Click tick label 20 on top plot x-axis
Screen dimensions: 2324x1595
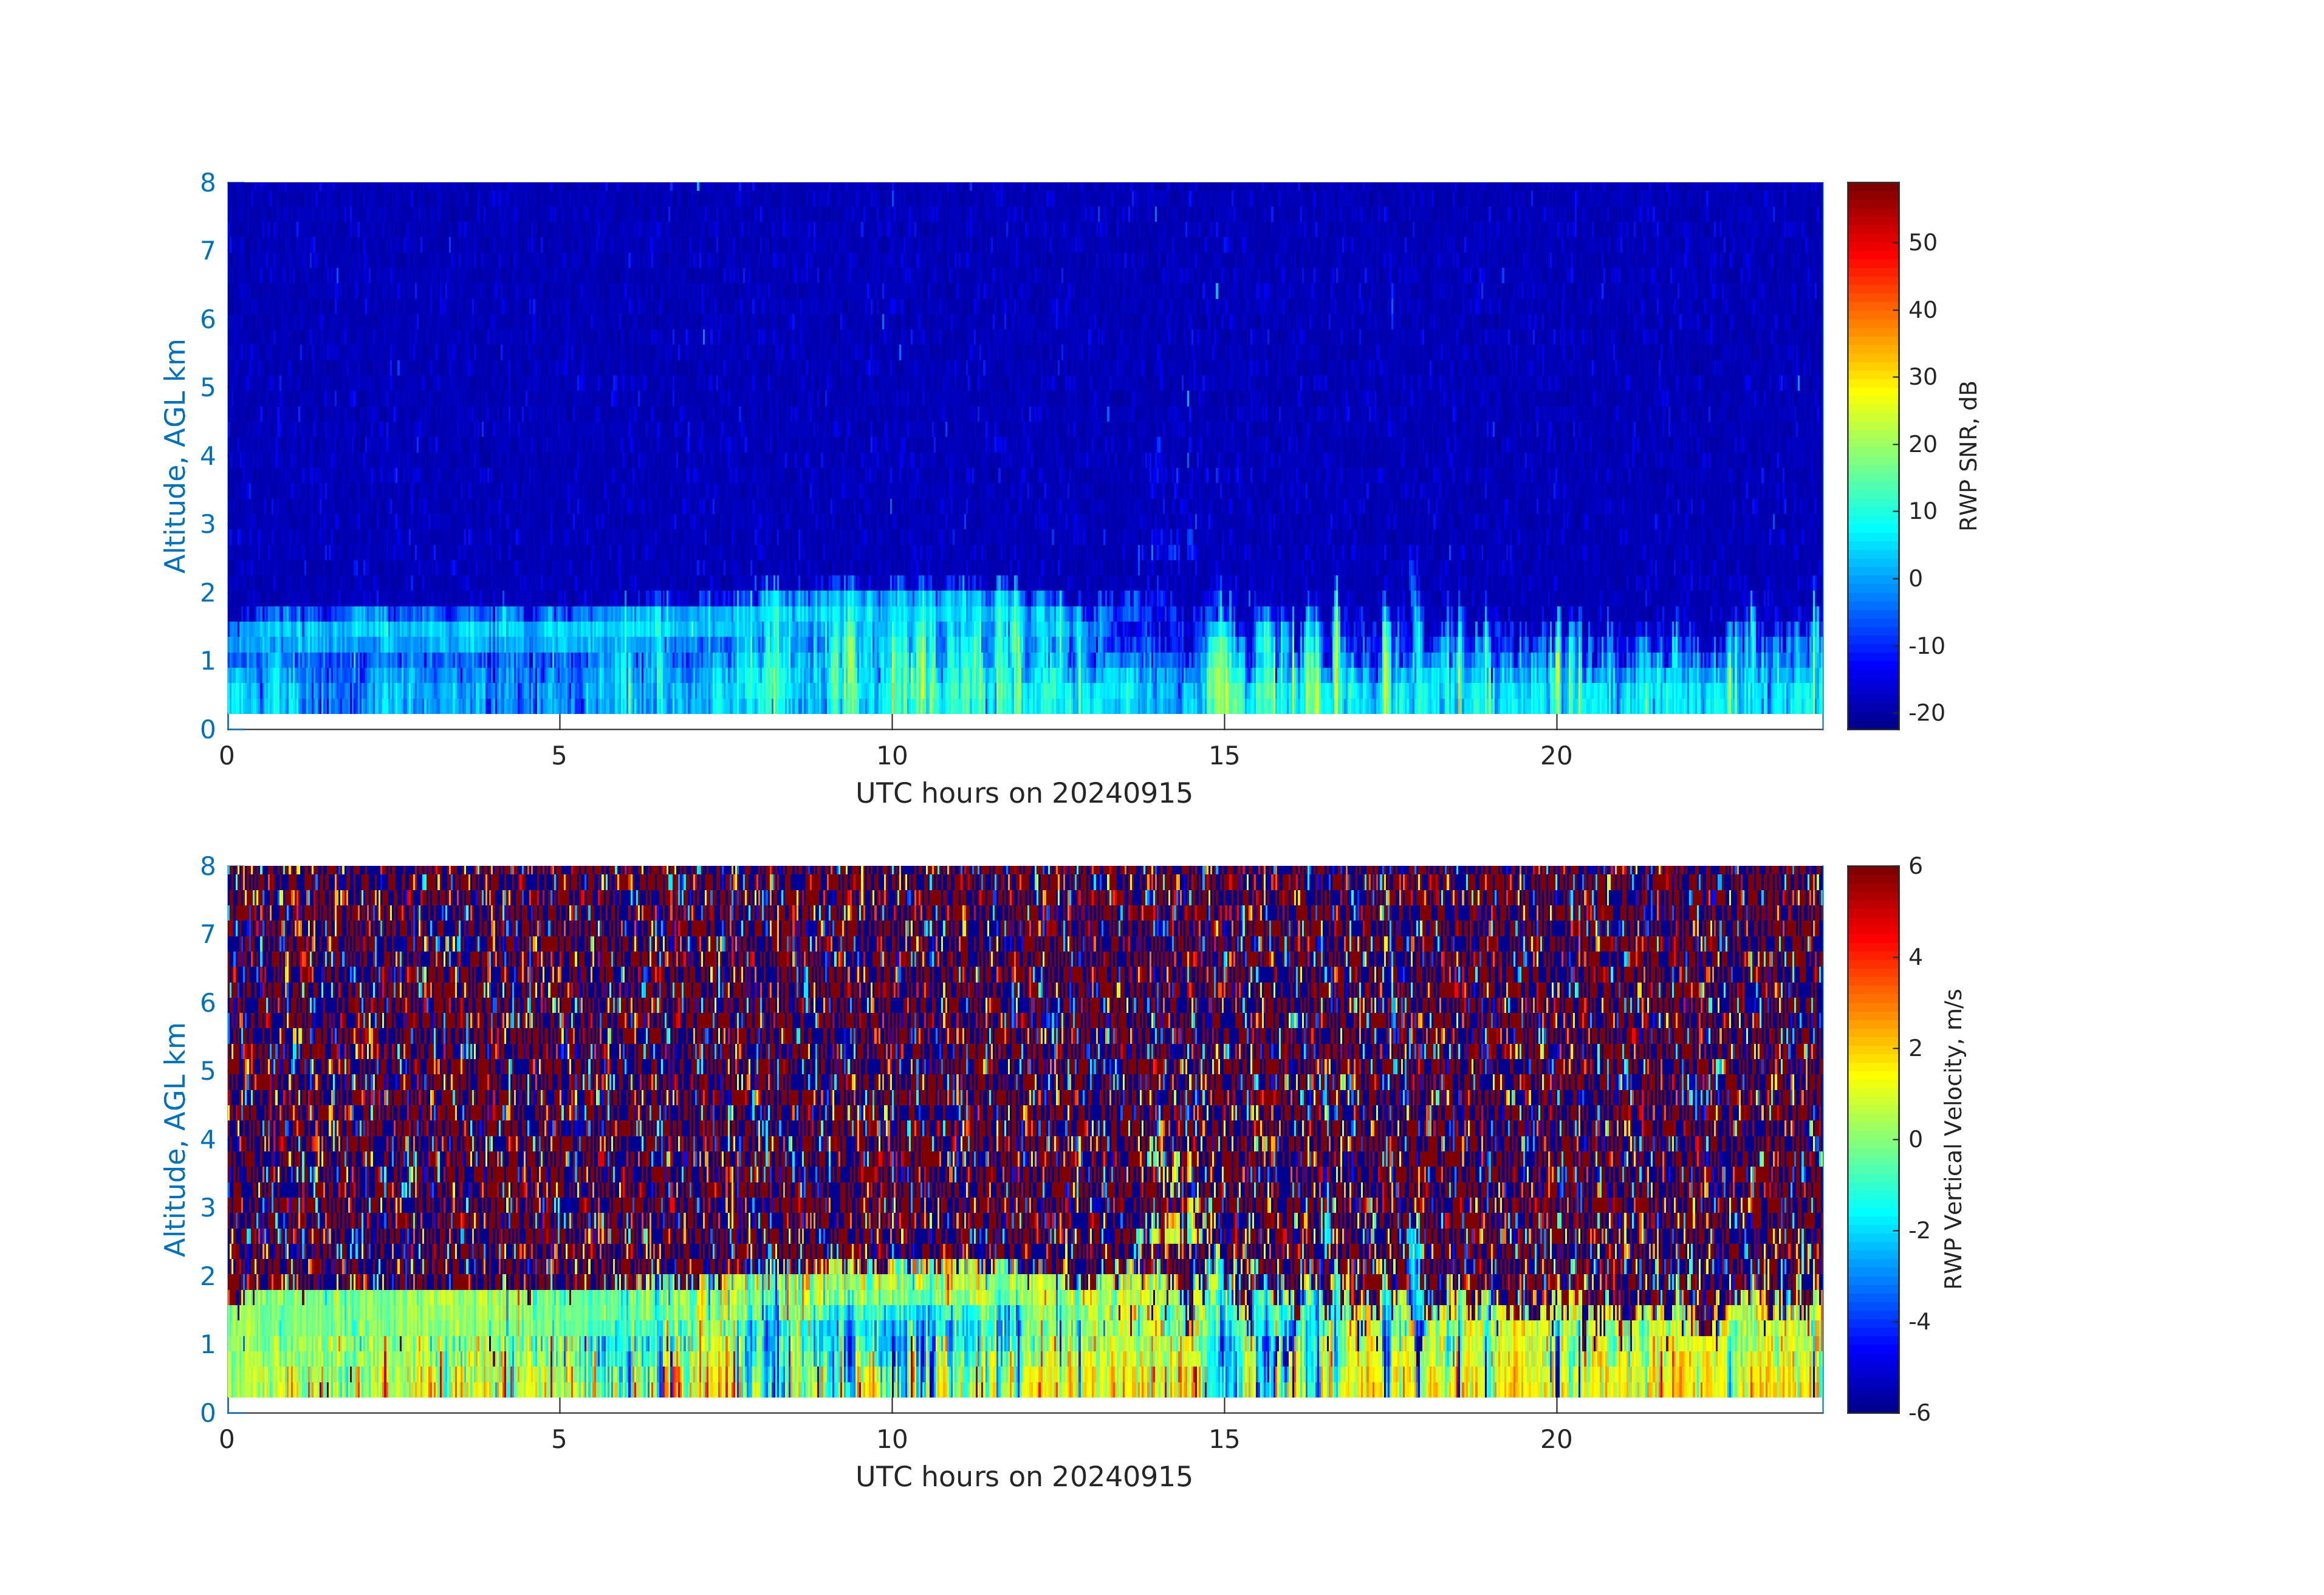click(1556, 756)
